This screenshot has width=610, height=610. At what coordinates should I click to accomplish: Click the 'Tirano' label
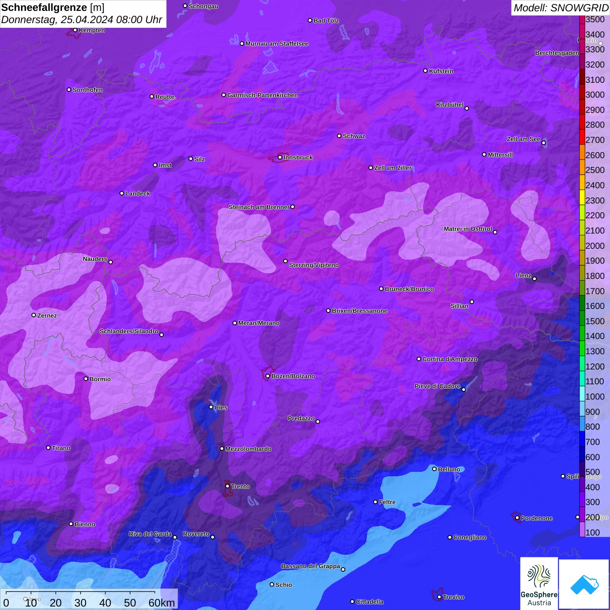click(x=61, y=448)
